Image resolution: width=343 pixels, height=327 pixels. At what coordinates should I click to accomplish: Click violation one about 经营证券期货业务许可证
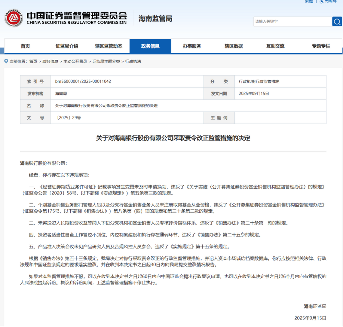(173, 190)
